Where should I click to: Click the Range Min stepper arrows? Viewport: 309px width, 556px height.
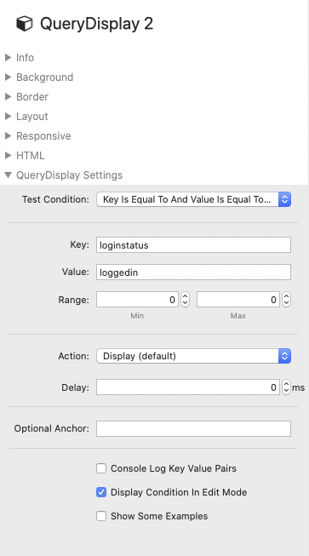point(185,300)
